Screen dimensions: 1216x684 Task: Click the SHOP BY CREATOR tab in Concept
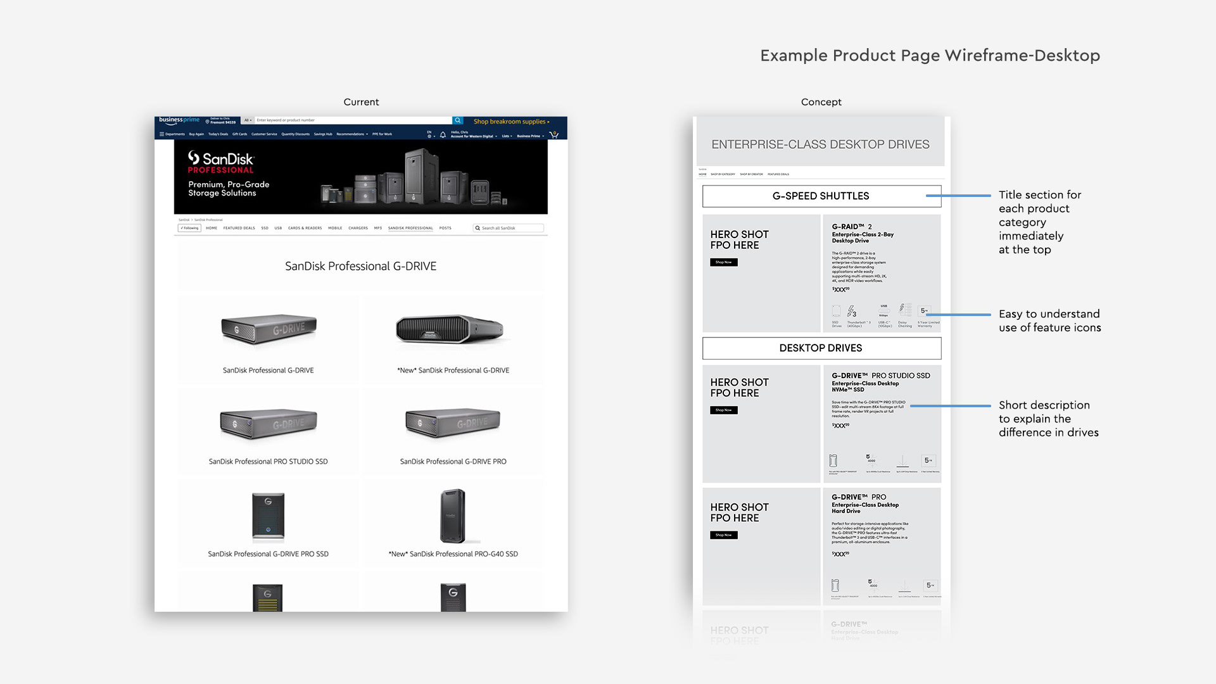tap(751, 174)
